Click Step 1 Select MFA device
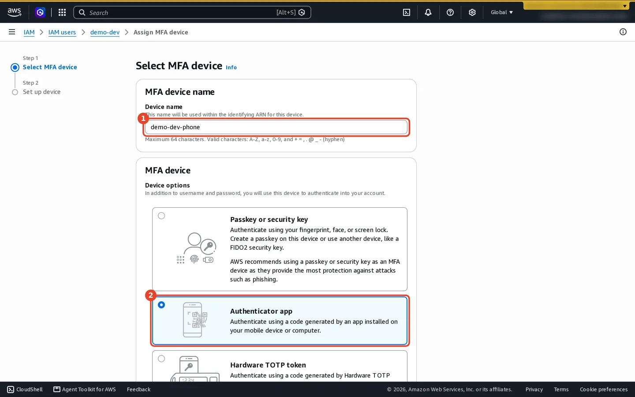The height and width of the screenshot is (397, 635). point(50,67)
